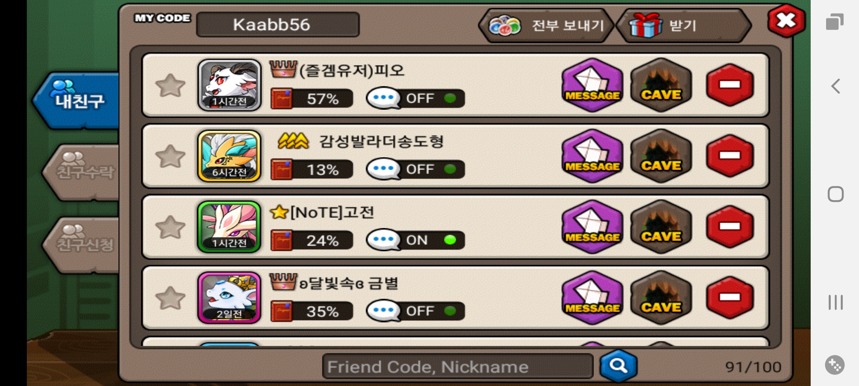Favorite ɘ달빛속ɞ금별 with the star icon
Viewport: 859px width, 386px height.
pyautogui.click(x=170, y=298)
